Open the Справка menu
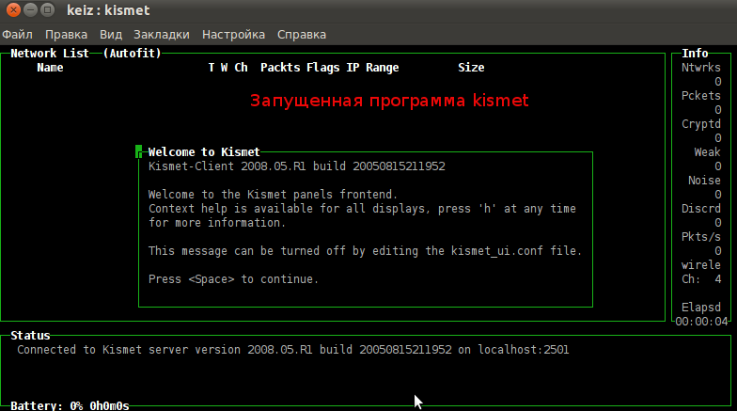This screenshot has height=411, width=737. (x=301, y=34)
